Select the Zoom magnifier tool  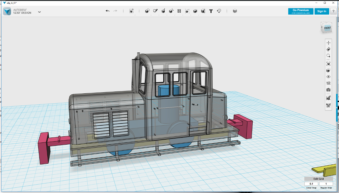tap(328, 56)
